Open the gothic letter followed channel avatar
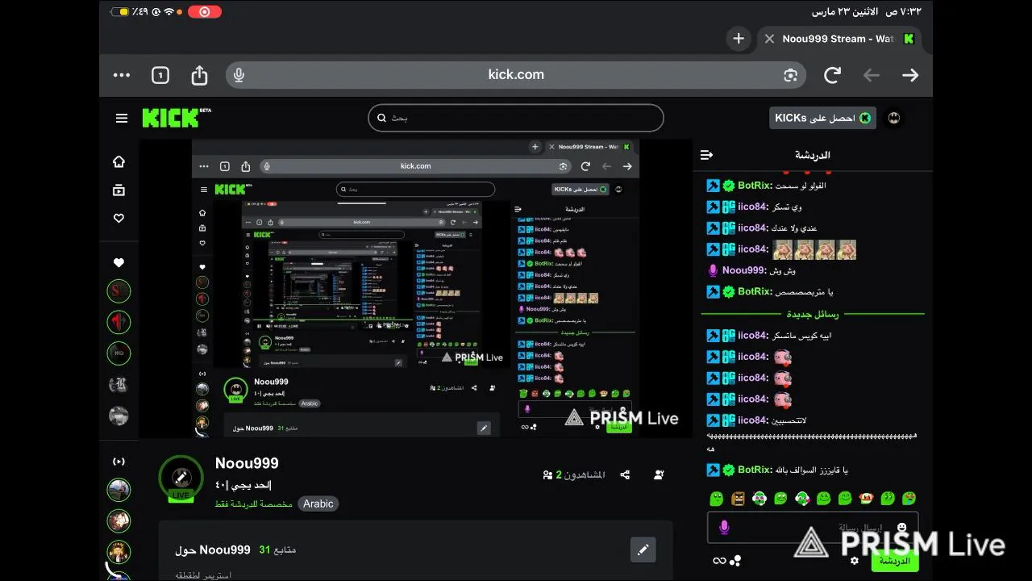Image resolution: width=1032 pixels, height=581 pixels. (119, 384)
